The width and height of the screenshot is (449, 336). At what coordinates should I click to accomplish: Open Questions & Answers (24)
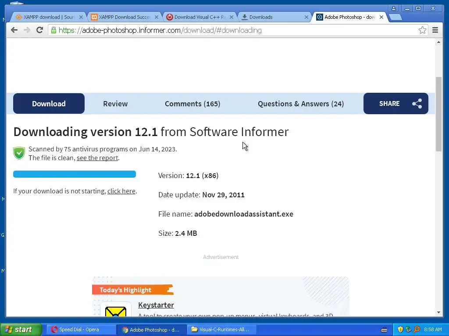[x=301, y=104]
